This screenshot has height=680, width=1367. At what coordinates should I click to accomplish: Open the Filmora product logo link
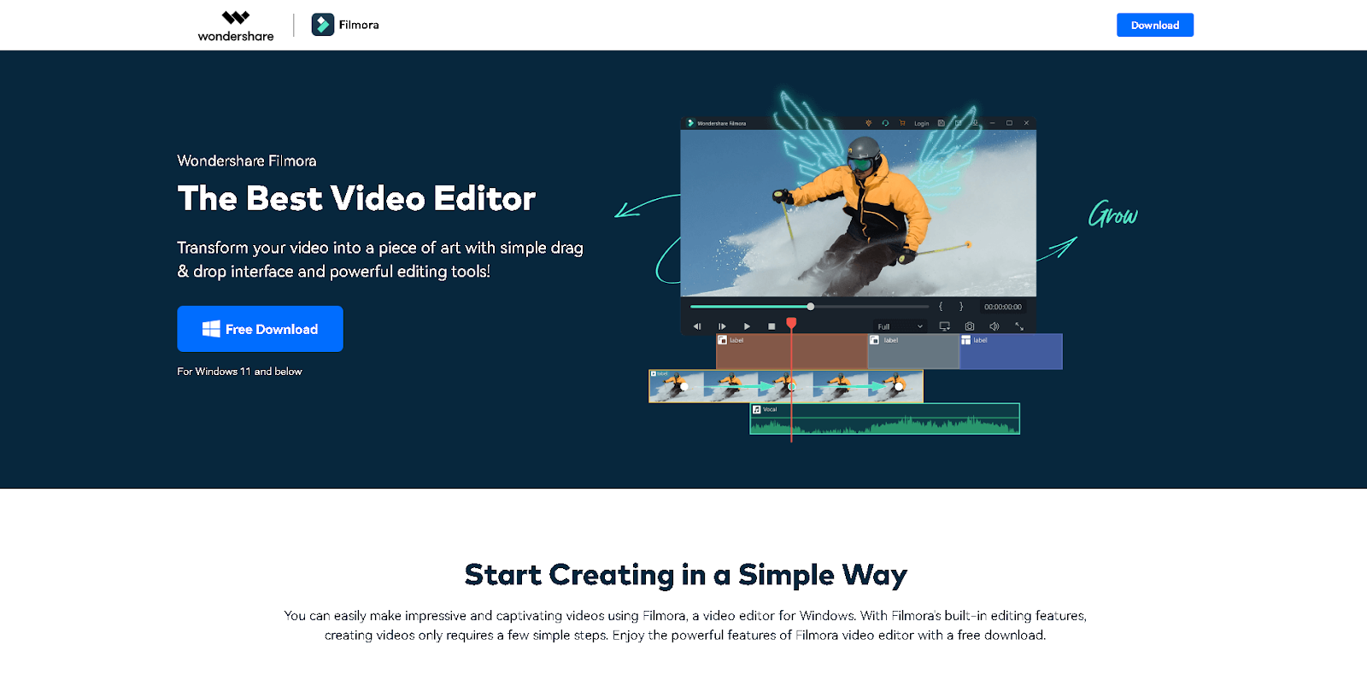click(x=345, y=25)
